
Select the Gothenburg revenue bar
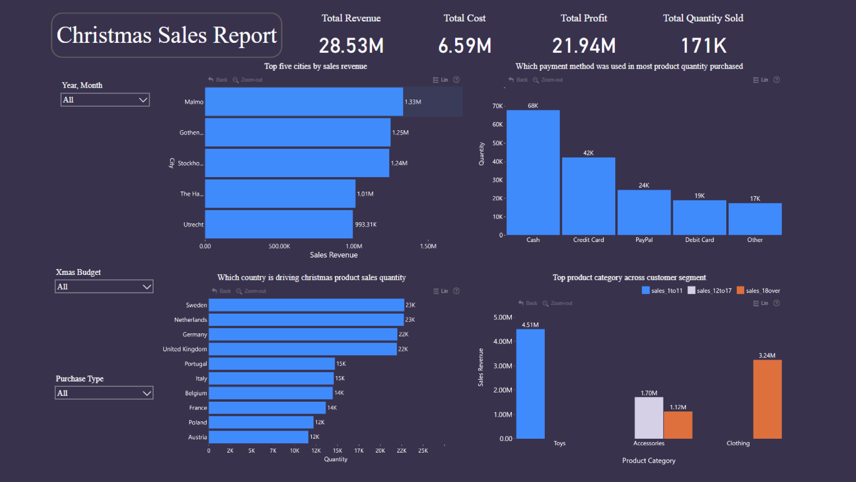coord(298,133)
